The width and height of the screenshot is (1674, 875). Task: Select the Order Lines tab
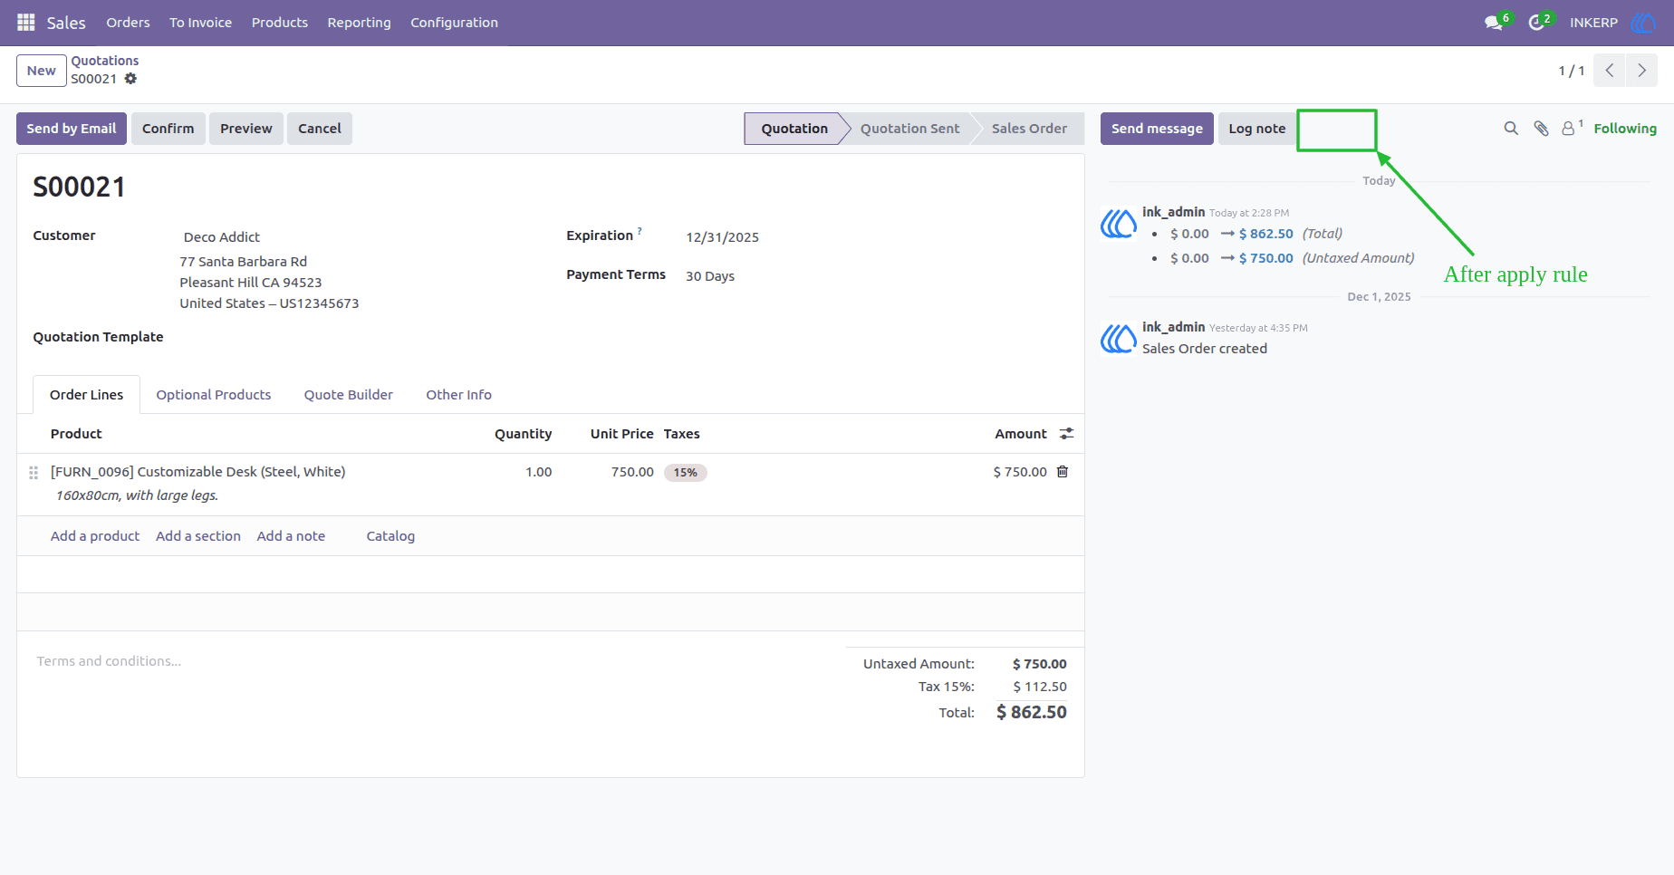click(87, 395)
